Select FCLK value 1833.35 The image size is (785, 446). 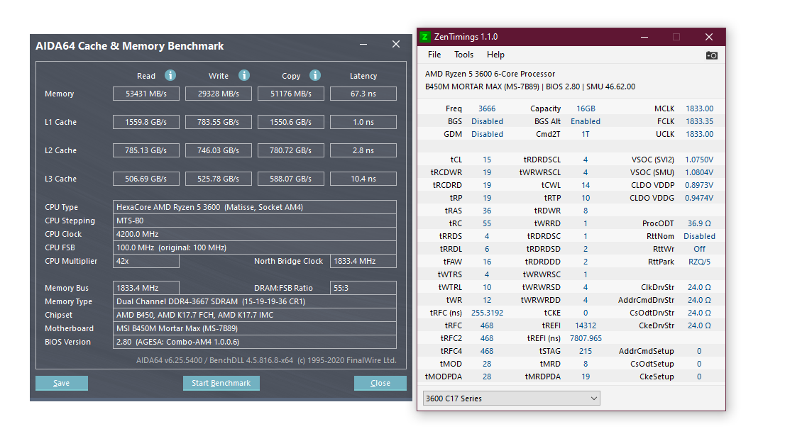[x=699, y=121]
